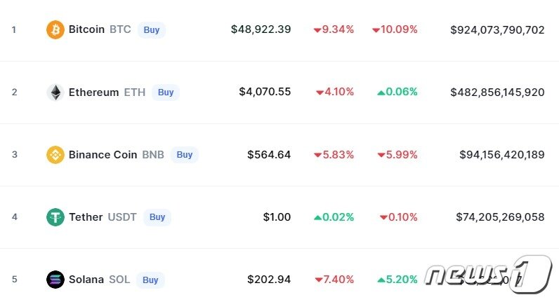Click the Binance Coin logo icon

[x=55, y=154]
